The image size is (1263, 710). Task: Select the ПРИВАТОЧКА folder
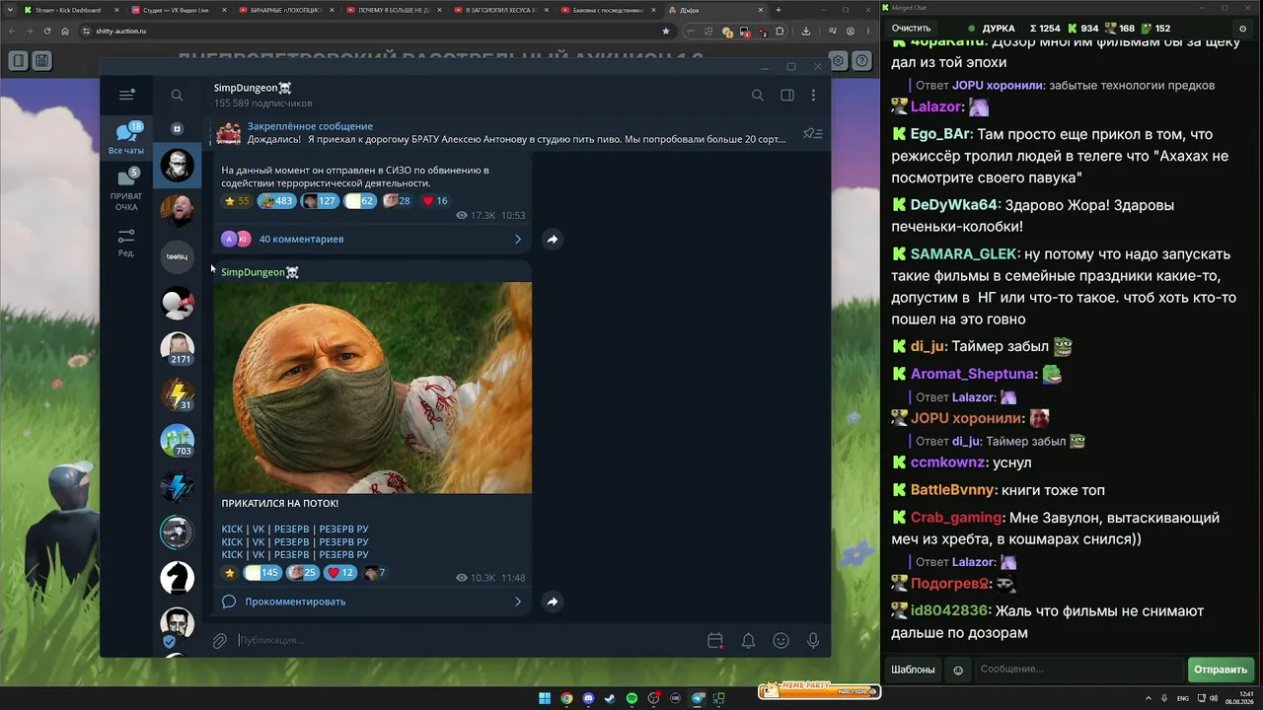pos(126,189)
